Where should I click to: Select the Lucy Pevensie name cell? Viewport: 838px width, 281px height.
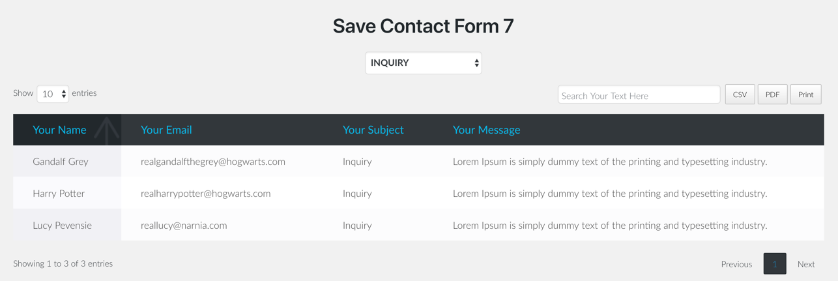(x=62, y=225)
